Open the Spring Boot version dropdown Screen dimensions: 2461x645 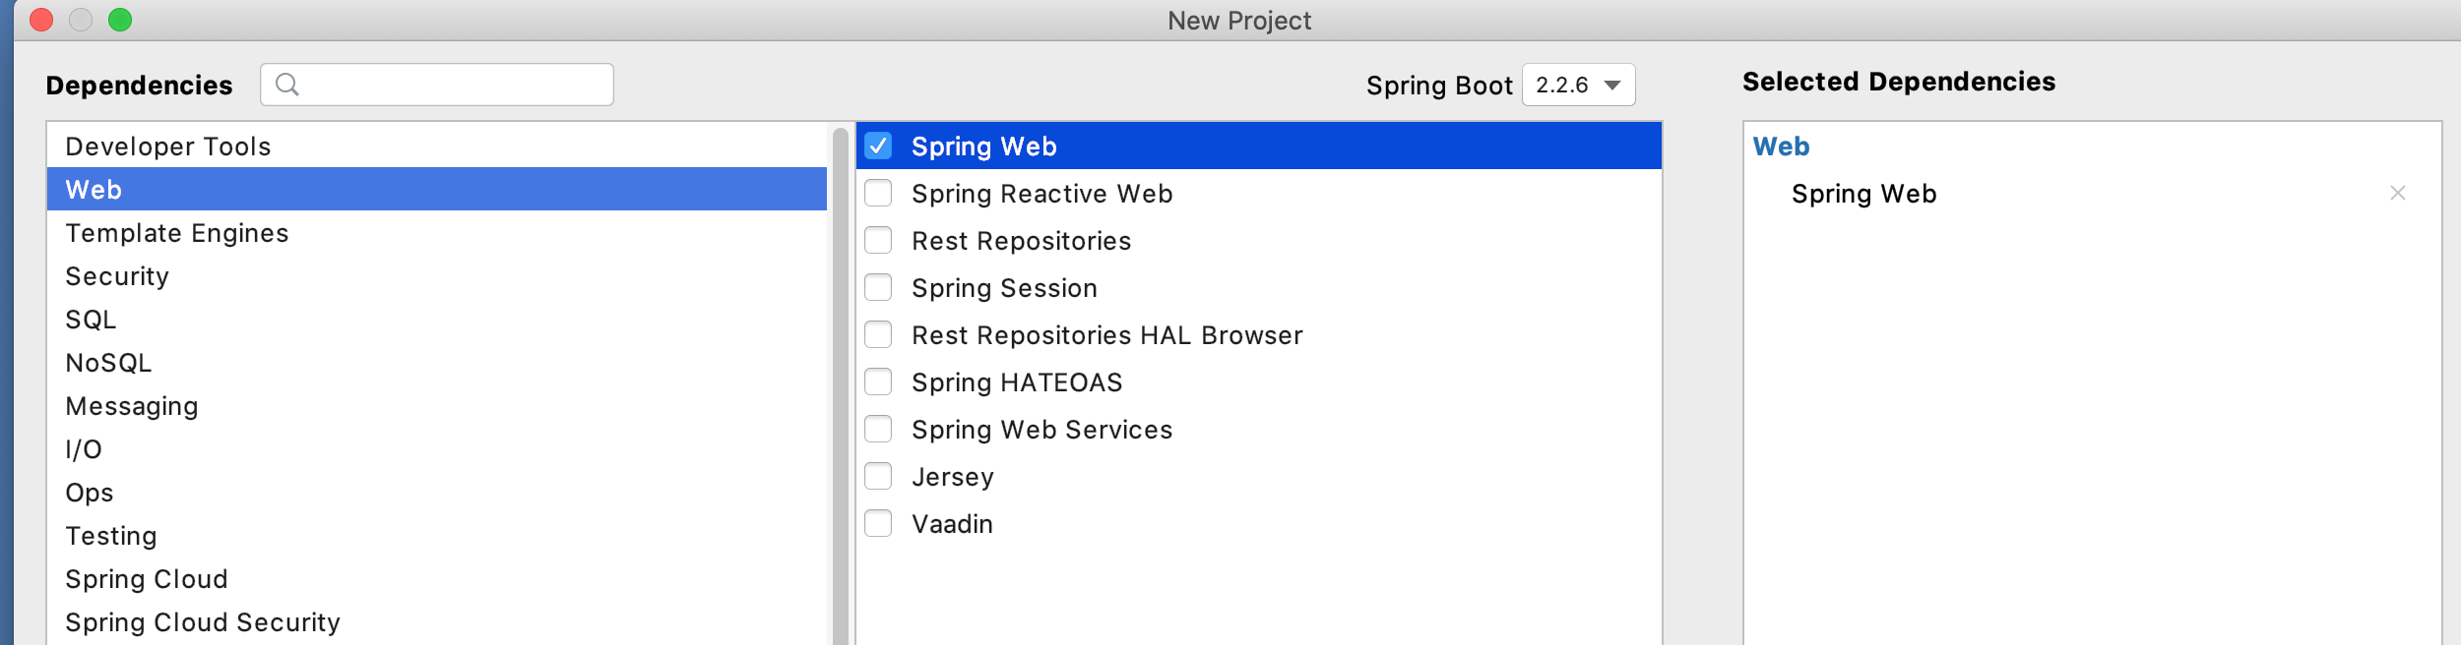(x=1578, y=86)
